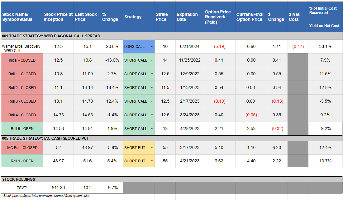Image resolution: width=343 pixels, height=200 pixels.
Task: Open strategy dropdown in Roll 3 - CLOSED row
Action: [x=152, y=101]
